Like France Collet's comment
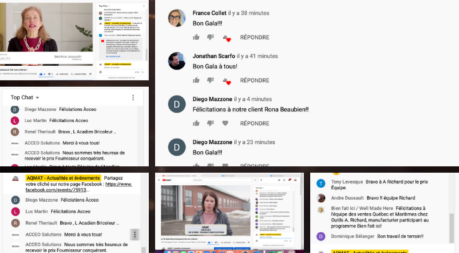The image size is (459, 253). click(196, 37)
